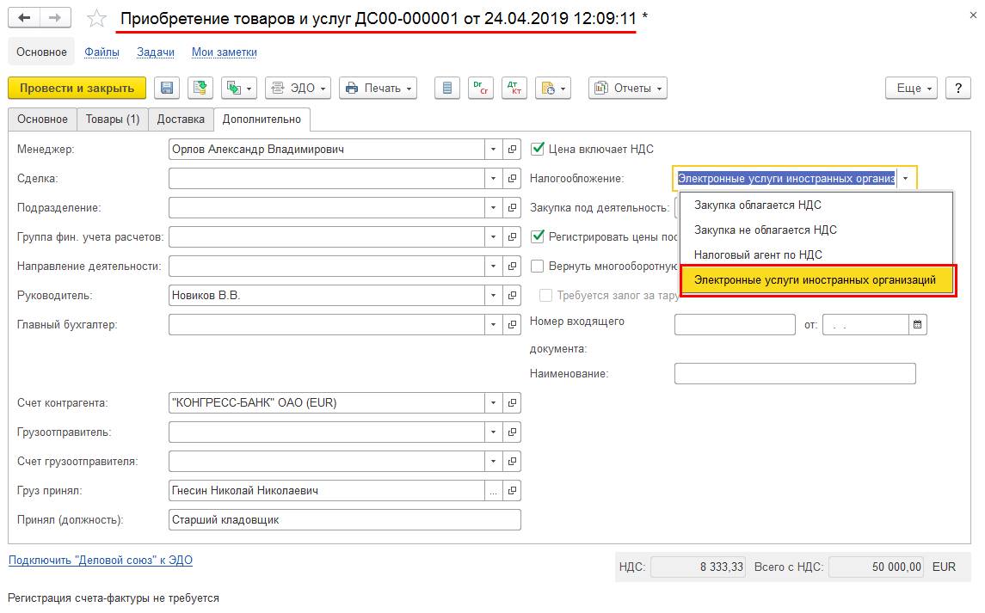Open the Счет грузоотправителя linked record icon

click(512, 461)
